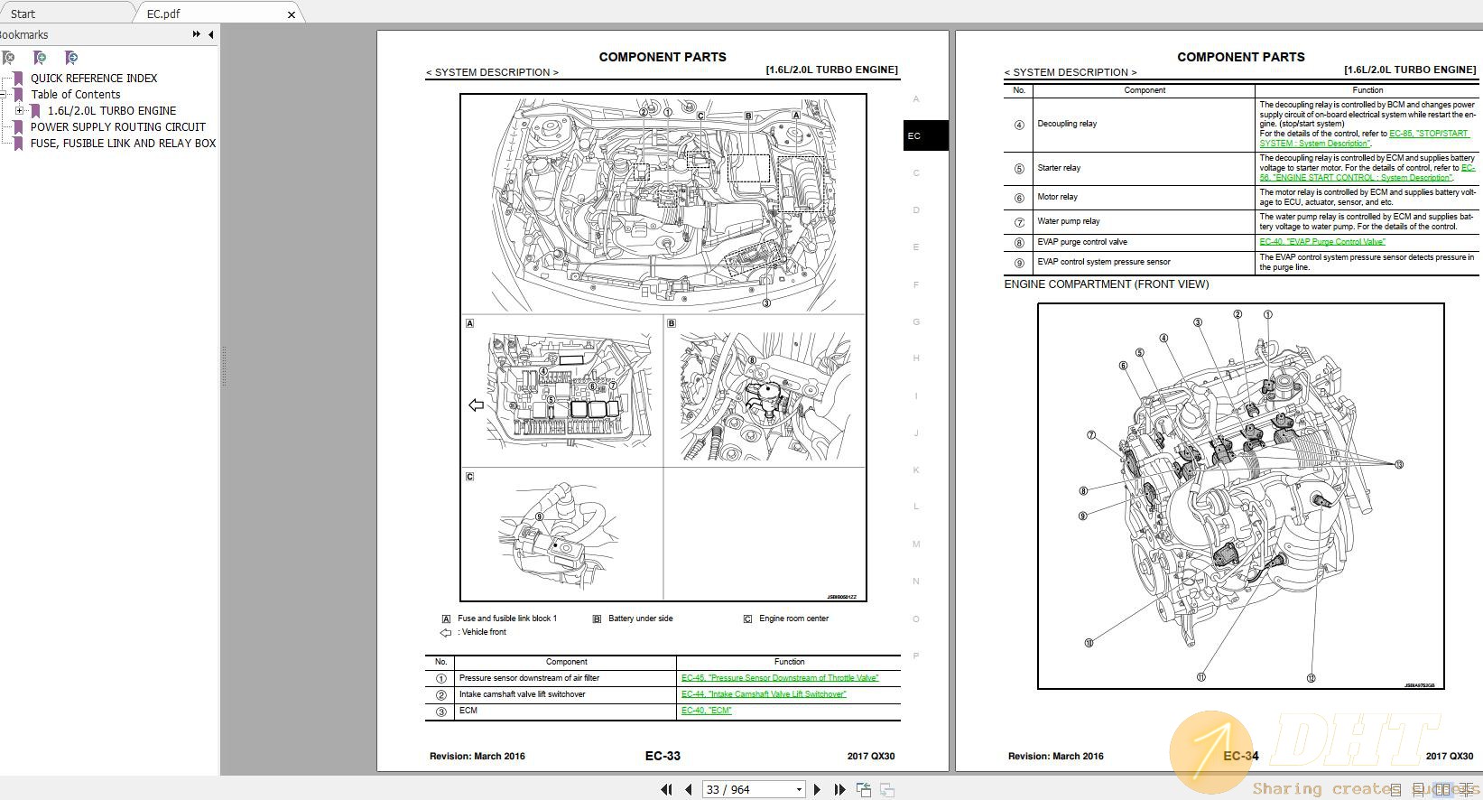Follow EC-86 STOP/START SYSTEM link
This screenshot has height=800, width=1483.
[x=1364, y=138]
